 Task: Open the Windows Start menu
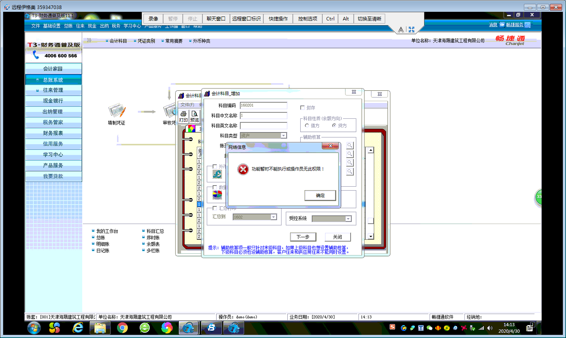click(x=34, y=327)
